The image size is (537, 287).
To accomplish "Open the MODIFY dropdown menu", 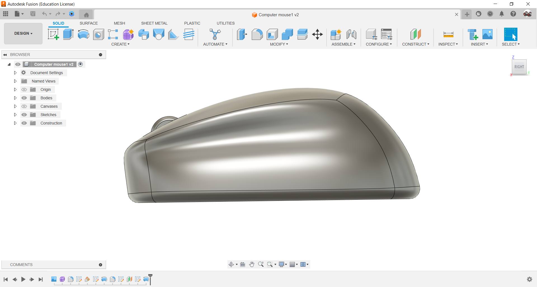I will (279, 44).
